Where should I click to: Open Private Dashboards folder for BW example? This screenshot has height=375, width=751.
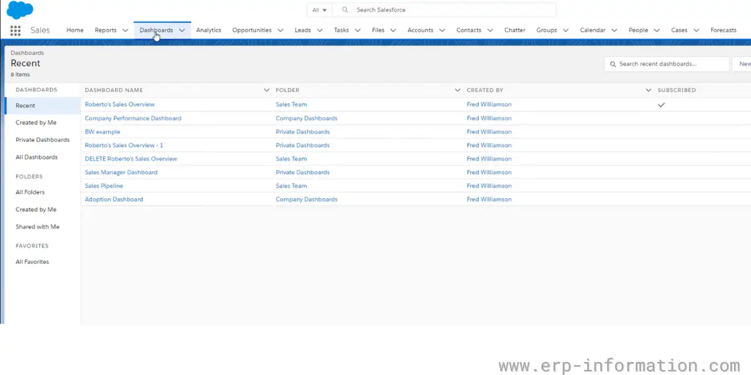coord(302,132)
